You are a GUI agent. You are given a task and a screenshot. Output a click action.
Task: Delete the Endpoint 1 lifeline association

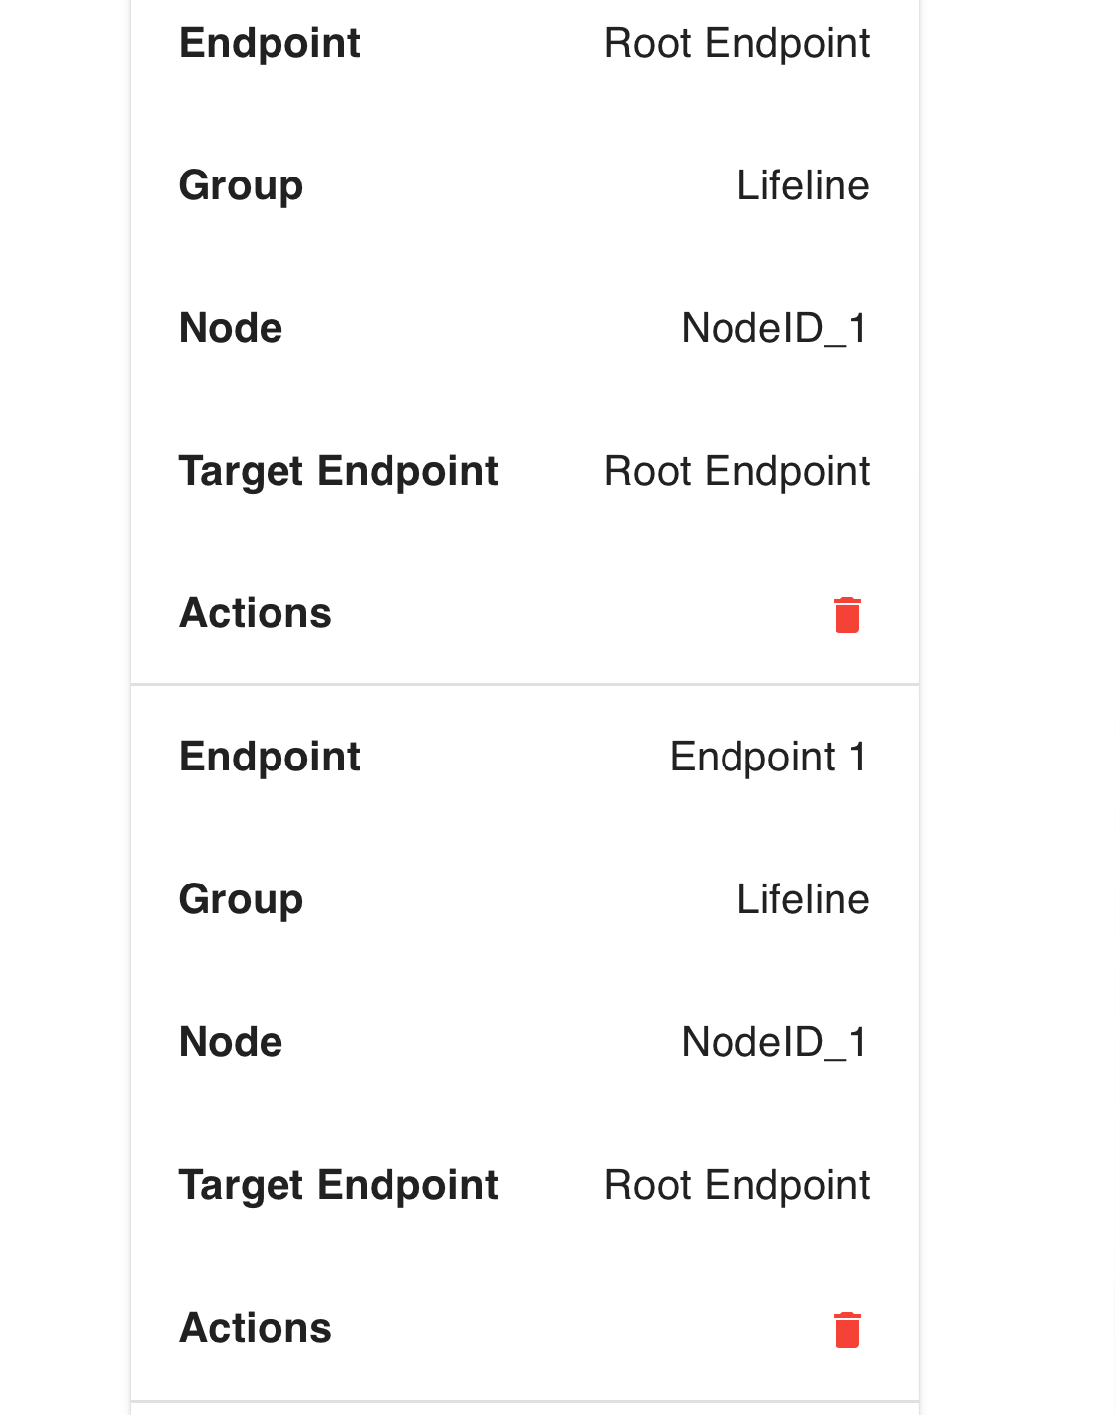click(x=847, y=1330)
